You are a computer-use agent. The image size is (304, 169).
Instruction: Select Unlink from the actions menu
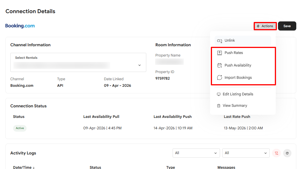243,41
